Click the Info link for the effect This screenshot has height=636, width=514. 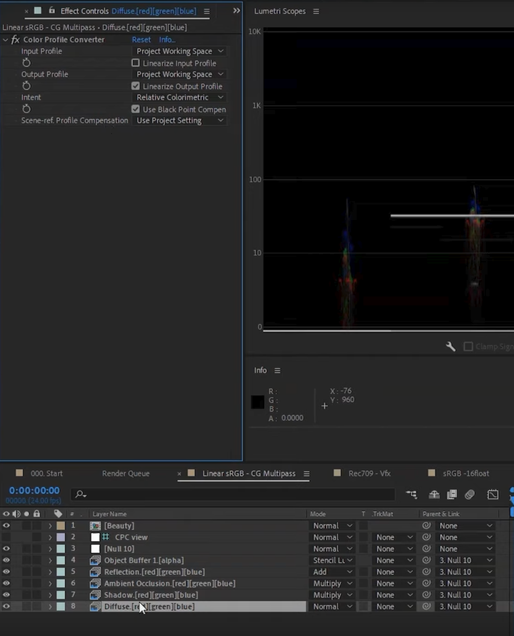pyautogui.click(x=167, y=40)
